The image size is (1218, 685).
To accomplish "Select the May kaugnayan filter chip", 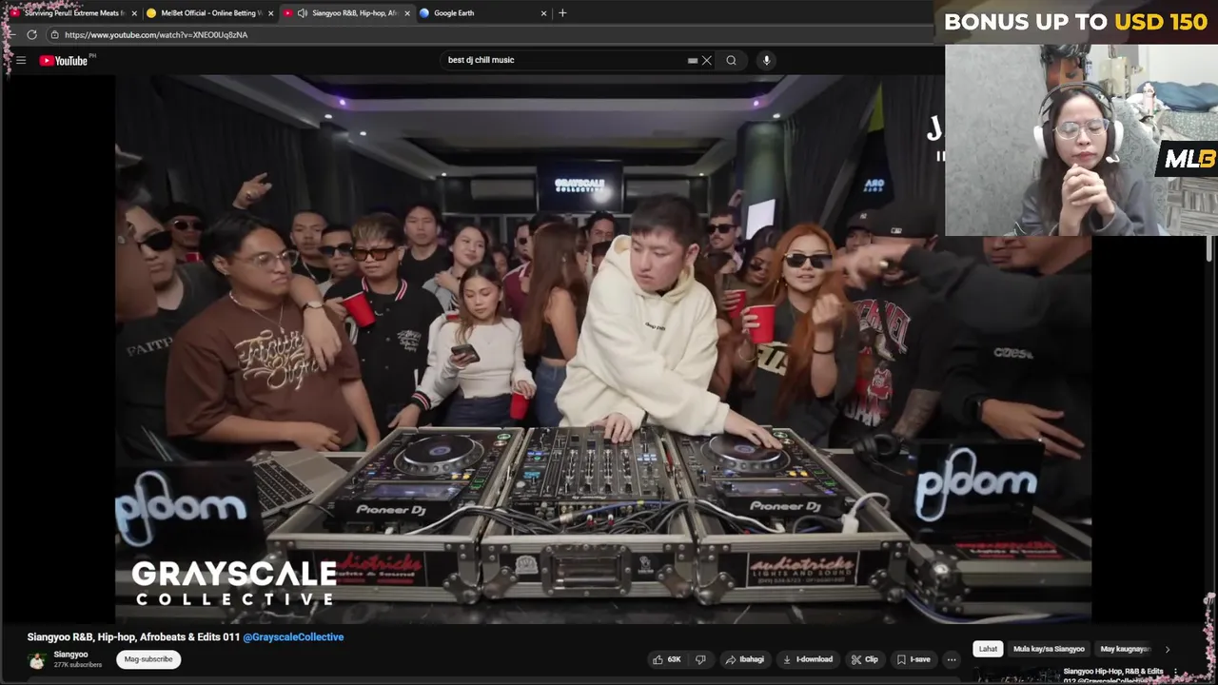I will (1126, 649).
